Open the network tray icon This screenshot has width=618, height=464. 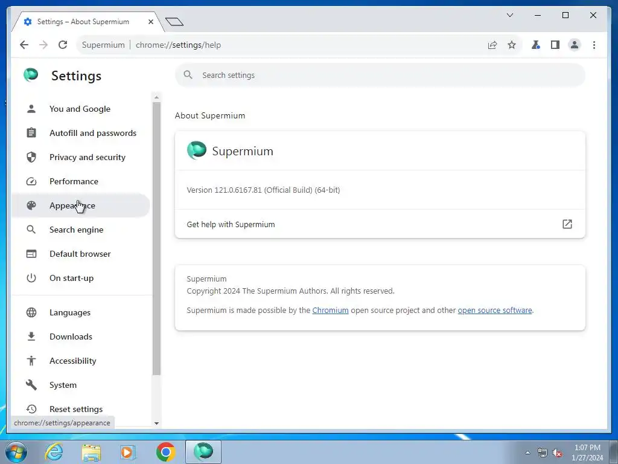[x=543, y=453]
